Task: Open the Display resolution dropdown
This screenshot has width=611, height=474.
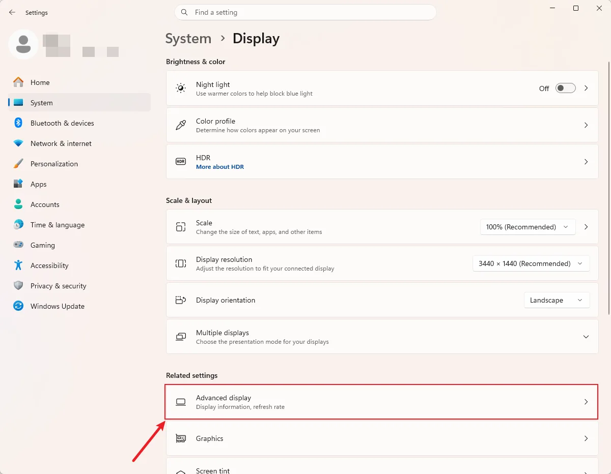Action: pos(531,263)
